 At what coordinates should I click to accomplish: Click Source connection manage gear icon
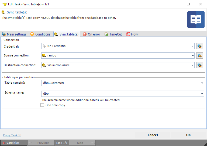click(x=199, y=56)
